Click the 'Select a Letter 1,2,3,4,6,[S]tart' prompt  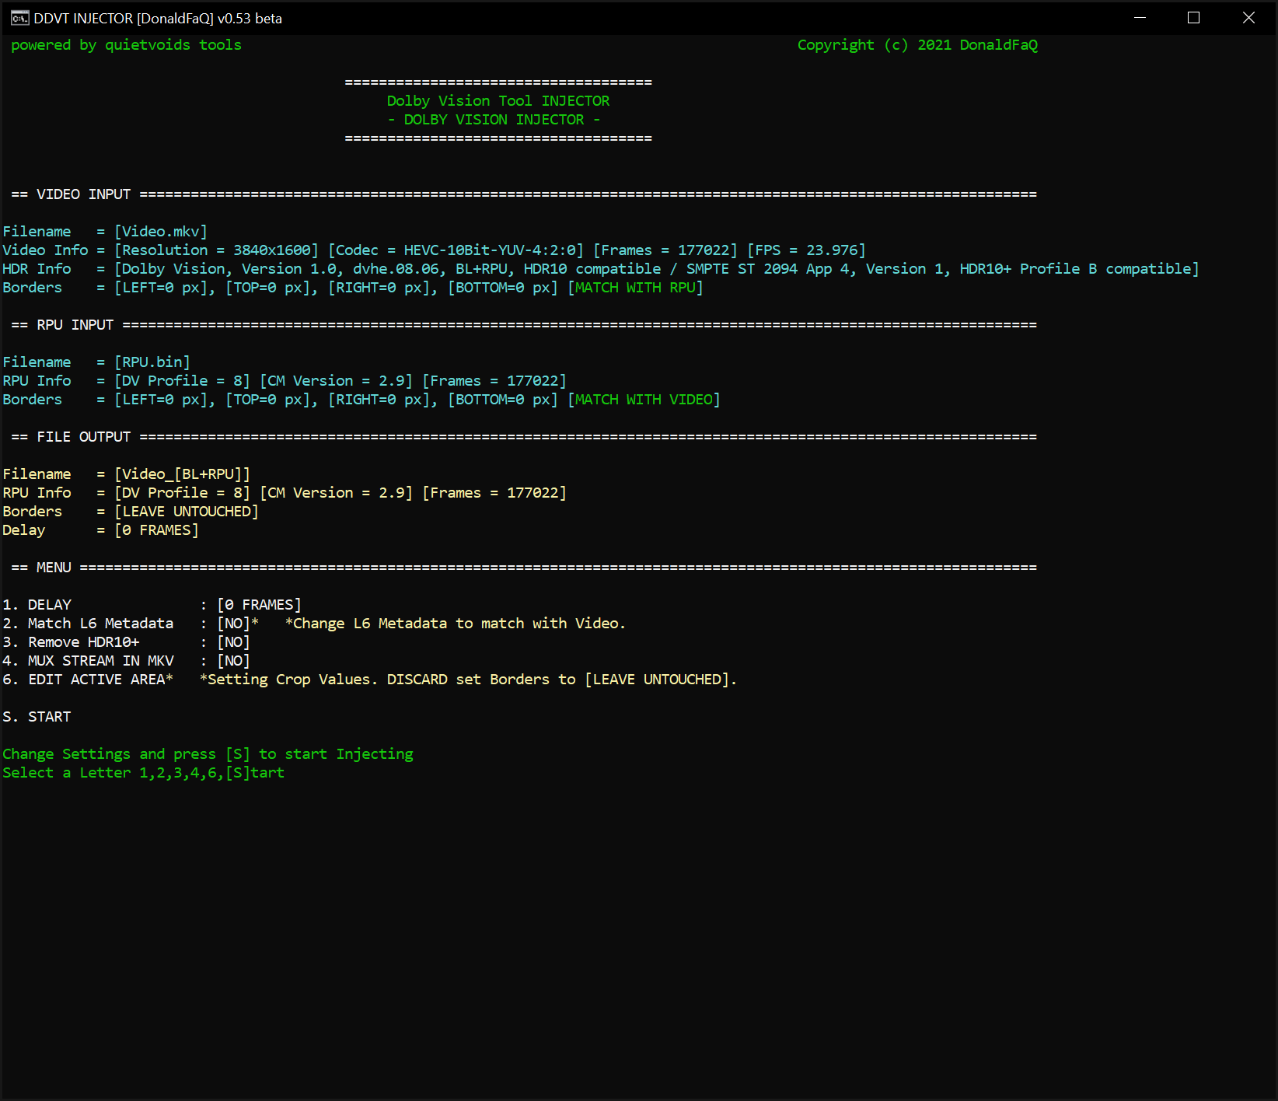point(144,773)
